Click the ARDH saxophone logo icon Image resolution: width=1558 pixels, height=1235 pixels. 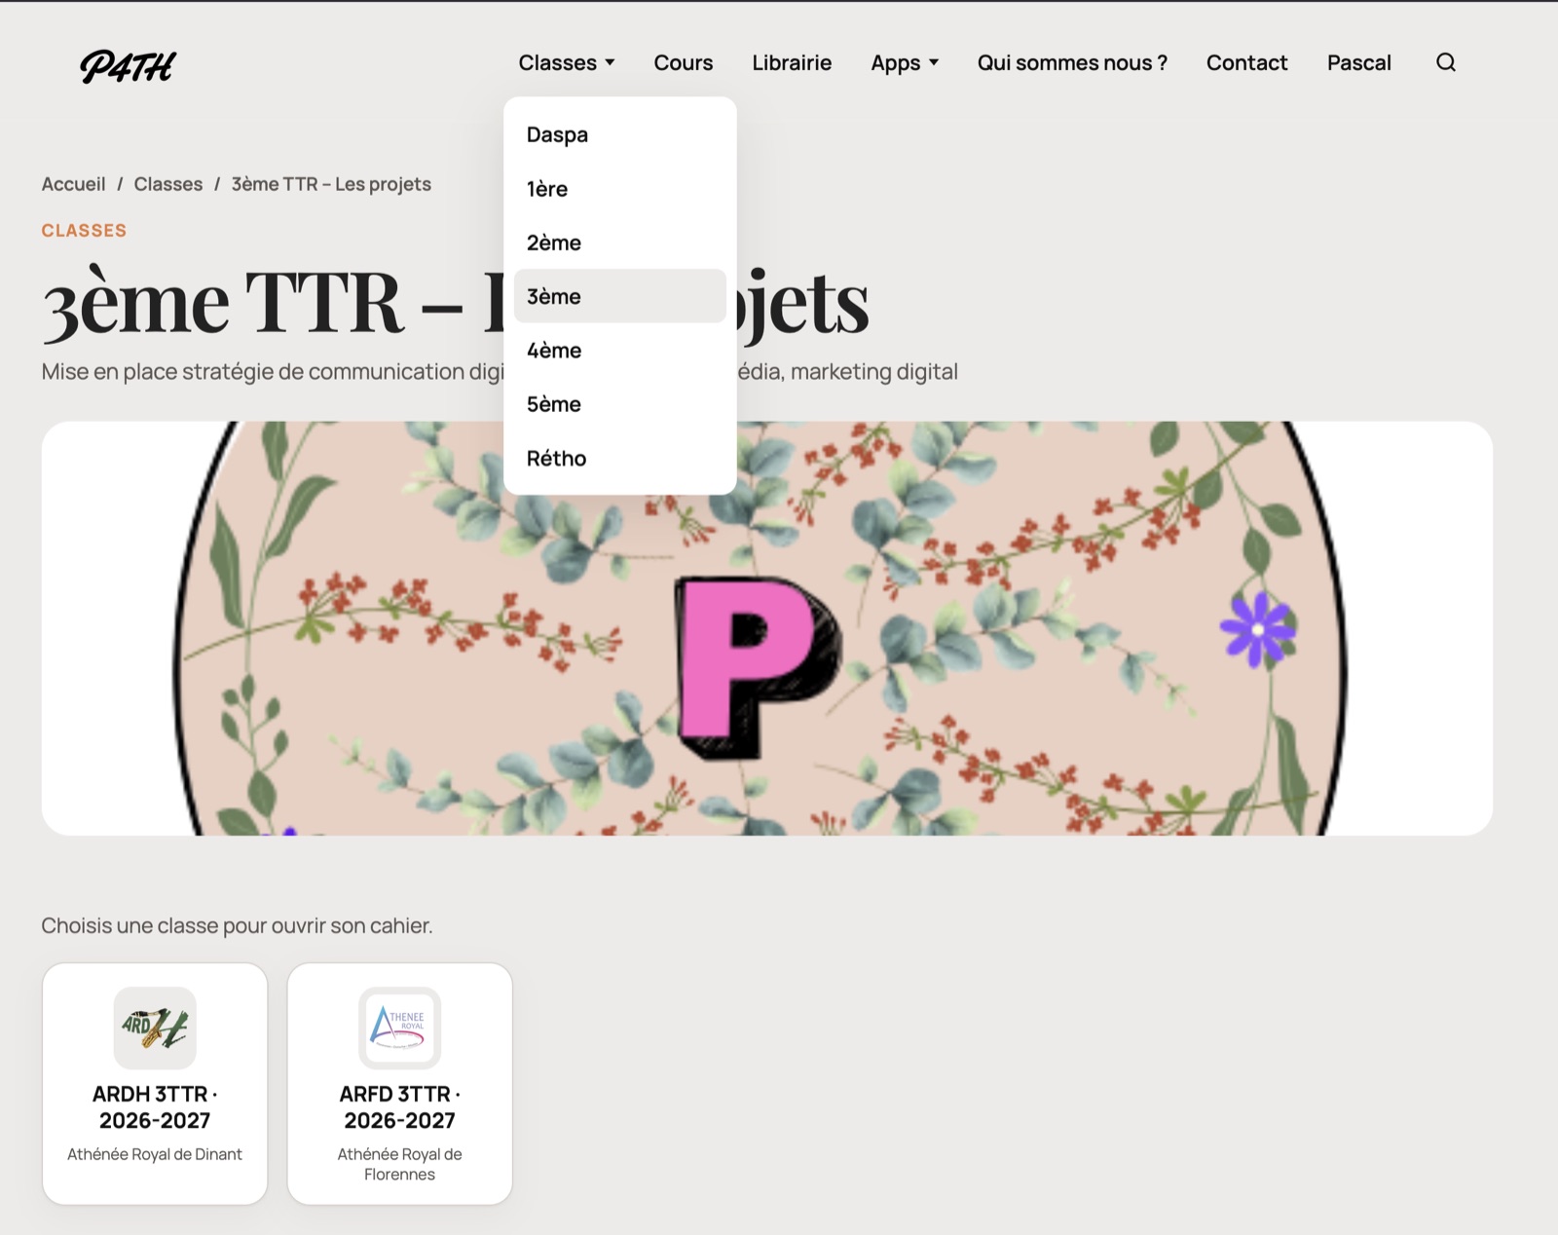coord(155,1028)
